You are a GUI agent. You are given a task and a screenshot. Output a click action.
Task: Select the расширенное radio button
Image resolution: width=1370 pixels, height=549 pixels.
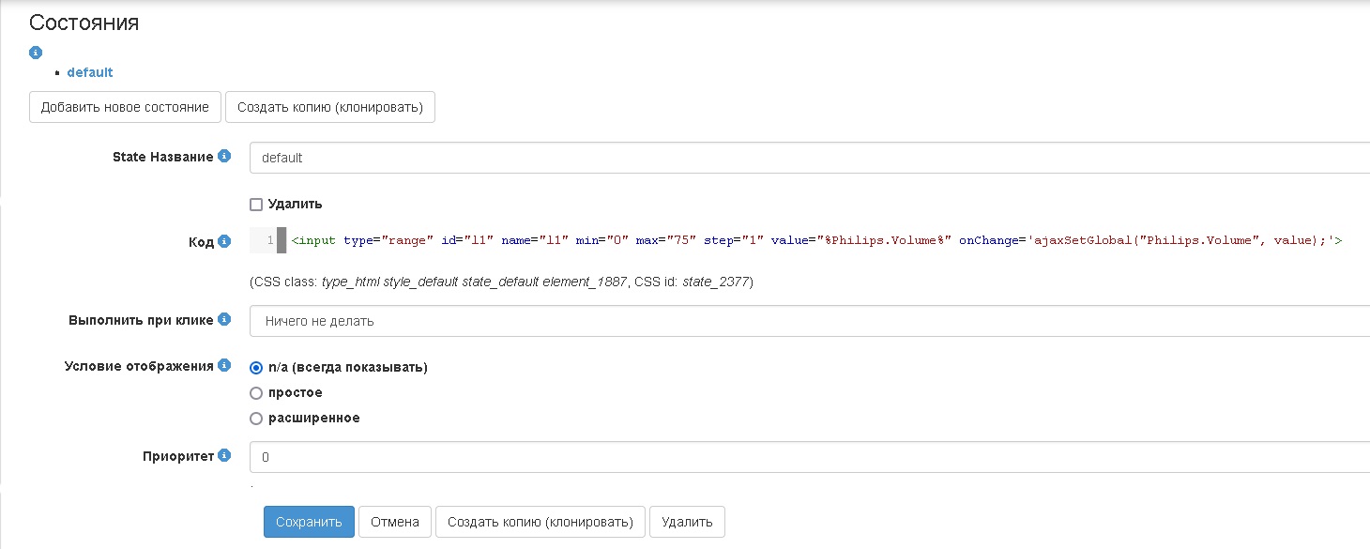[x=256, y=419]
